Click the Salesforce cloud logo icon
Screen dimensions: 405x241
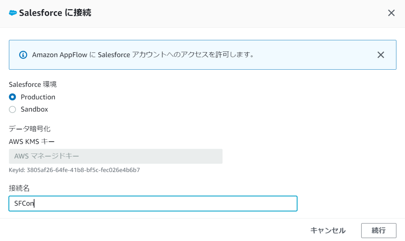(x=13, y=13)
